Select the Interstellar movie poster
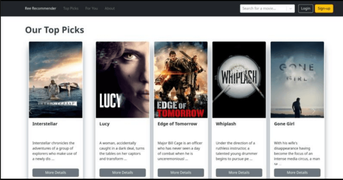This screenshot has height=180, width=343. click(55, 80)
